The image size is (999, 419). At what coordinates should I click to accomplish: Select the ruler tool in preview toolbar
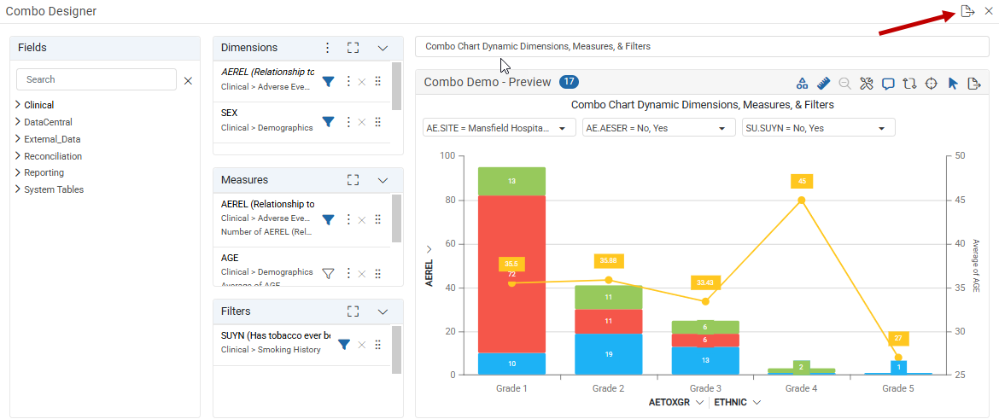click(x=824, y=83)
